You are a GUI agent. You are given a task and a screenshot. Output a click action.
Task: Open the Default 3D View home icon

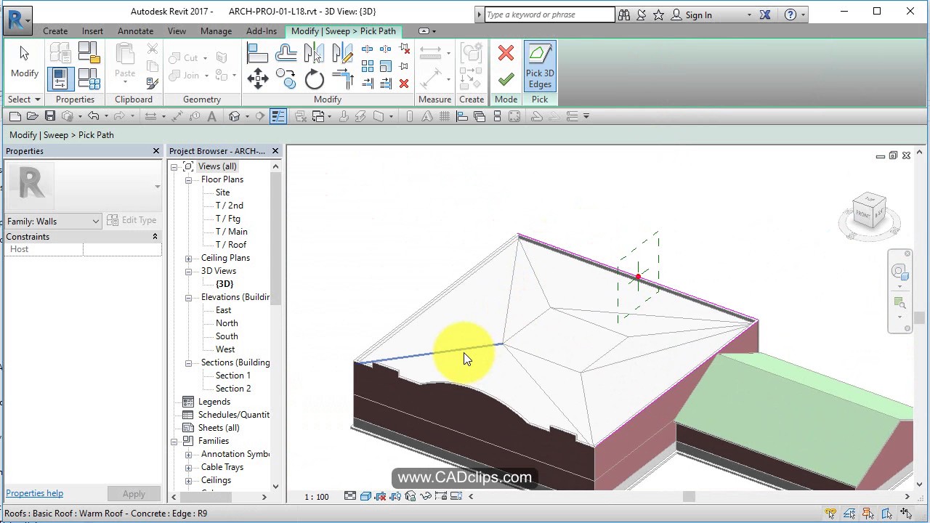pyautogui.click(x=234, y=116)
